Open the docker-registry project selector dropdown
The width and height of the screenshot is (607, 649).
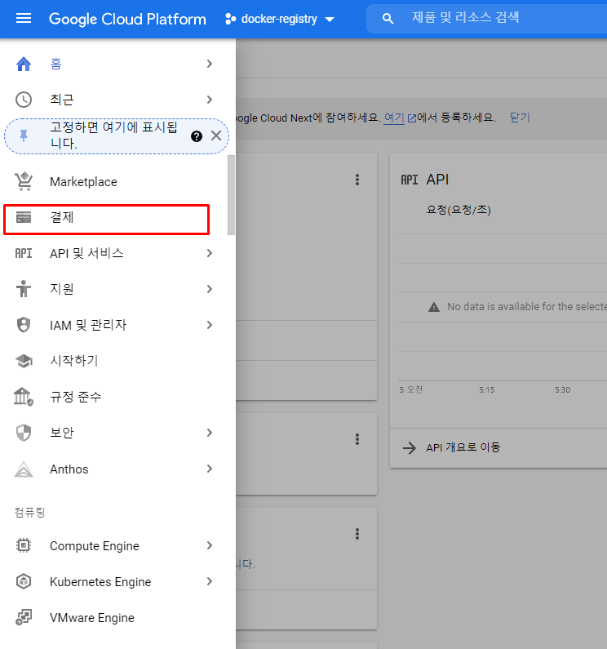tap(279, 19)
